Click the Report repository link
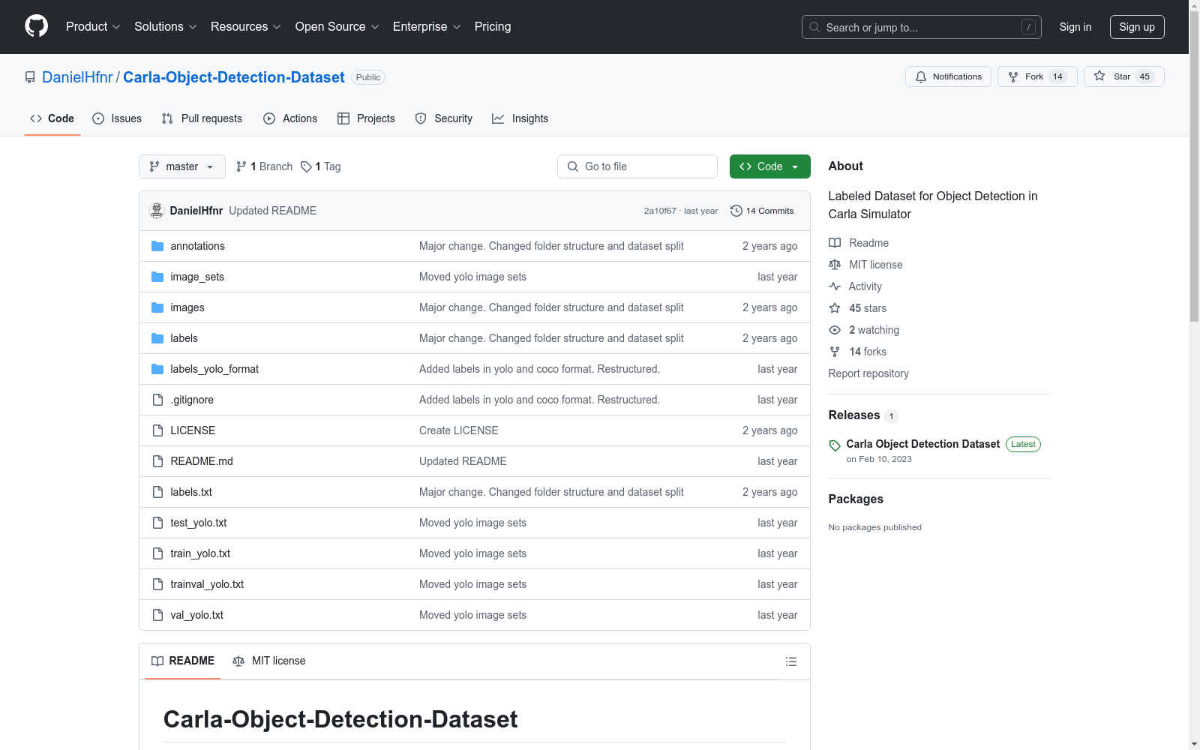1200x750 pixels. coord(868,373)
